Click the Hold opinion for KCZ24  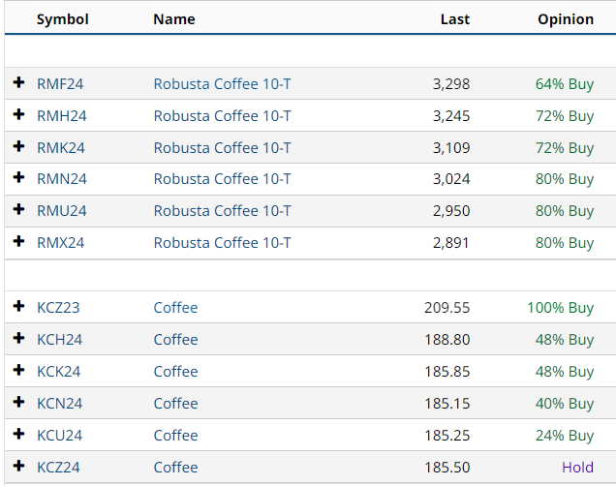pos(577,468)
